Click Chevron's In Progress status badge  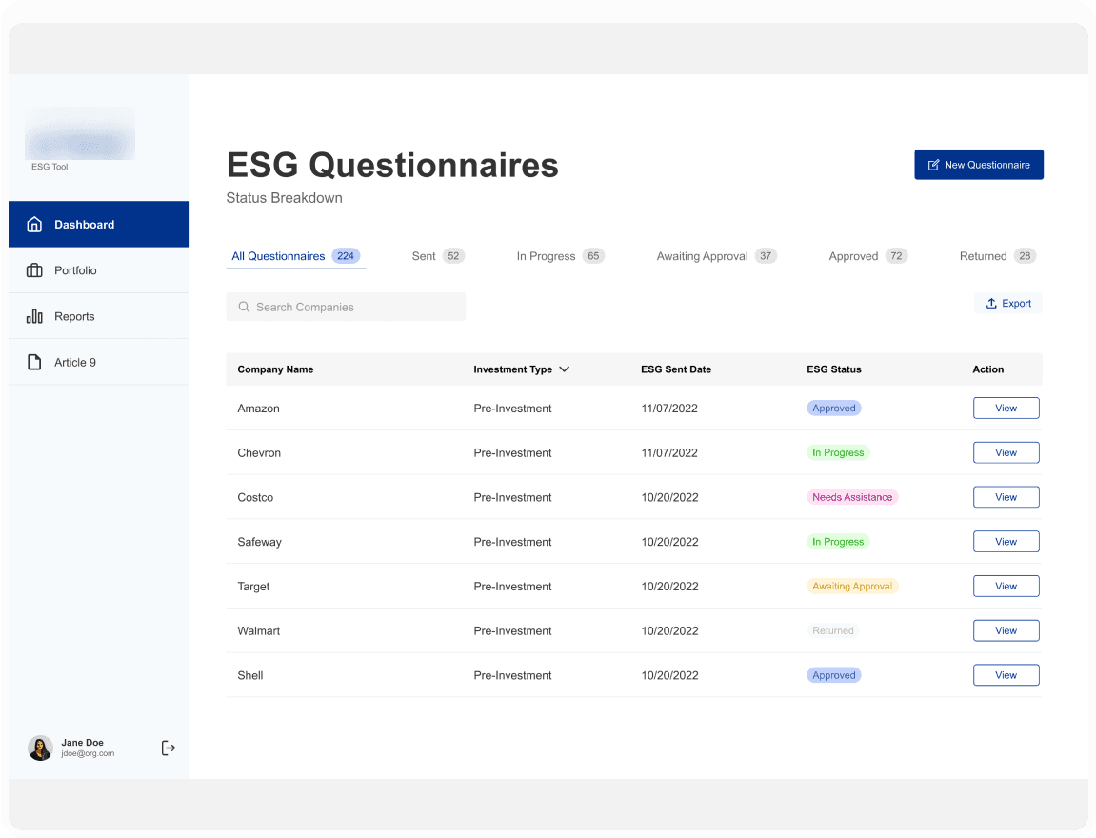838,452
